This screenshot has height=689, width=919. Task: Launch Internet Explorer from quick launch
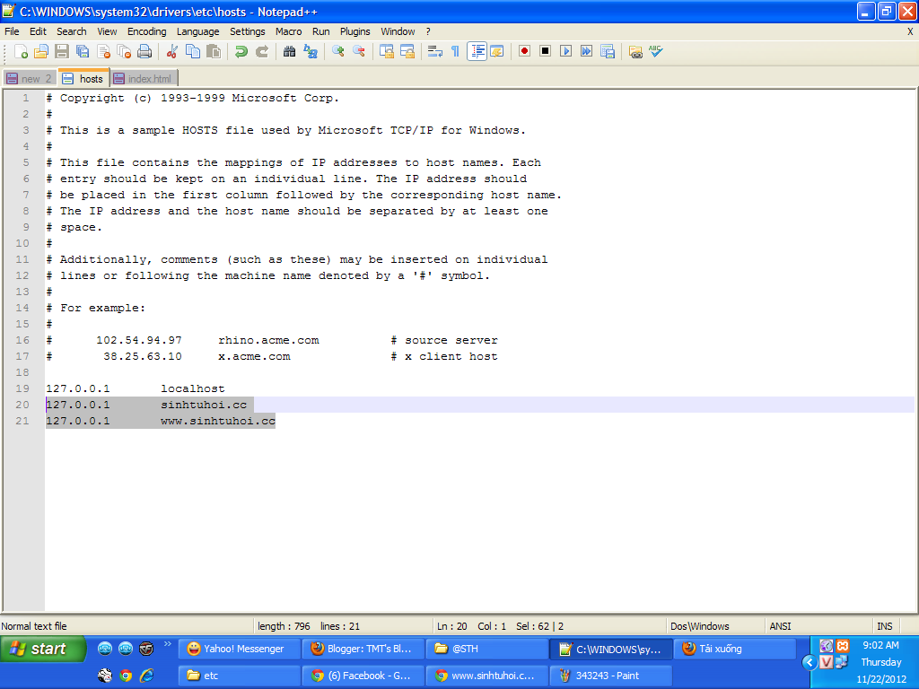click(x=146, y=676)
